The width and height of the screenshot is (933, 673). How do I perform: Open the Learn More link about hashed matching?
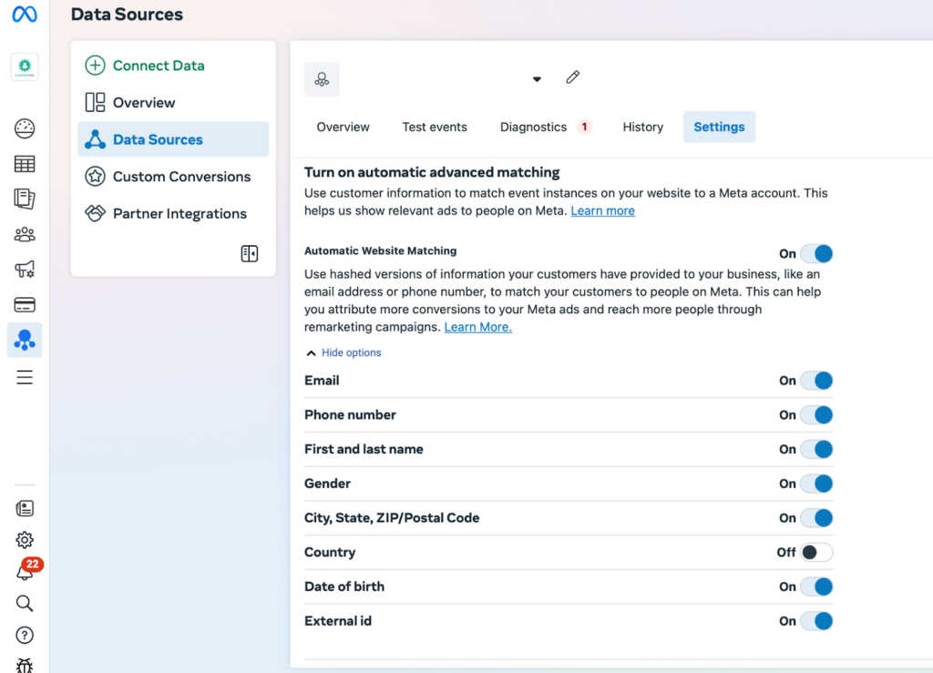[x=477, y=327]
